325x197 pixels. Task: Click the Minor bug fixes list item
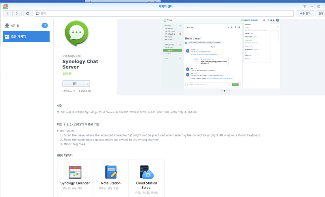tap(75, 144)
